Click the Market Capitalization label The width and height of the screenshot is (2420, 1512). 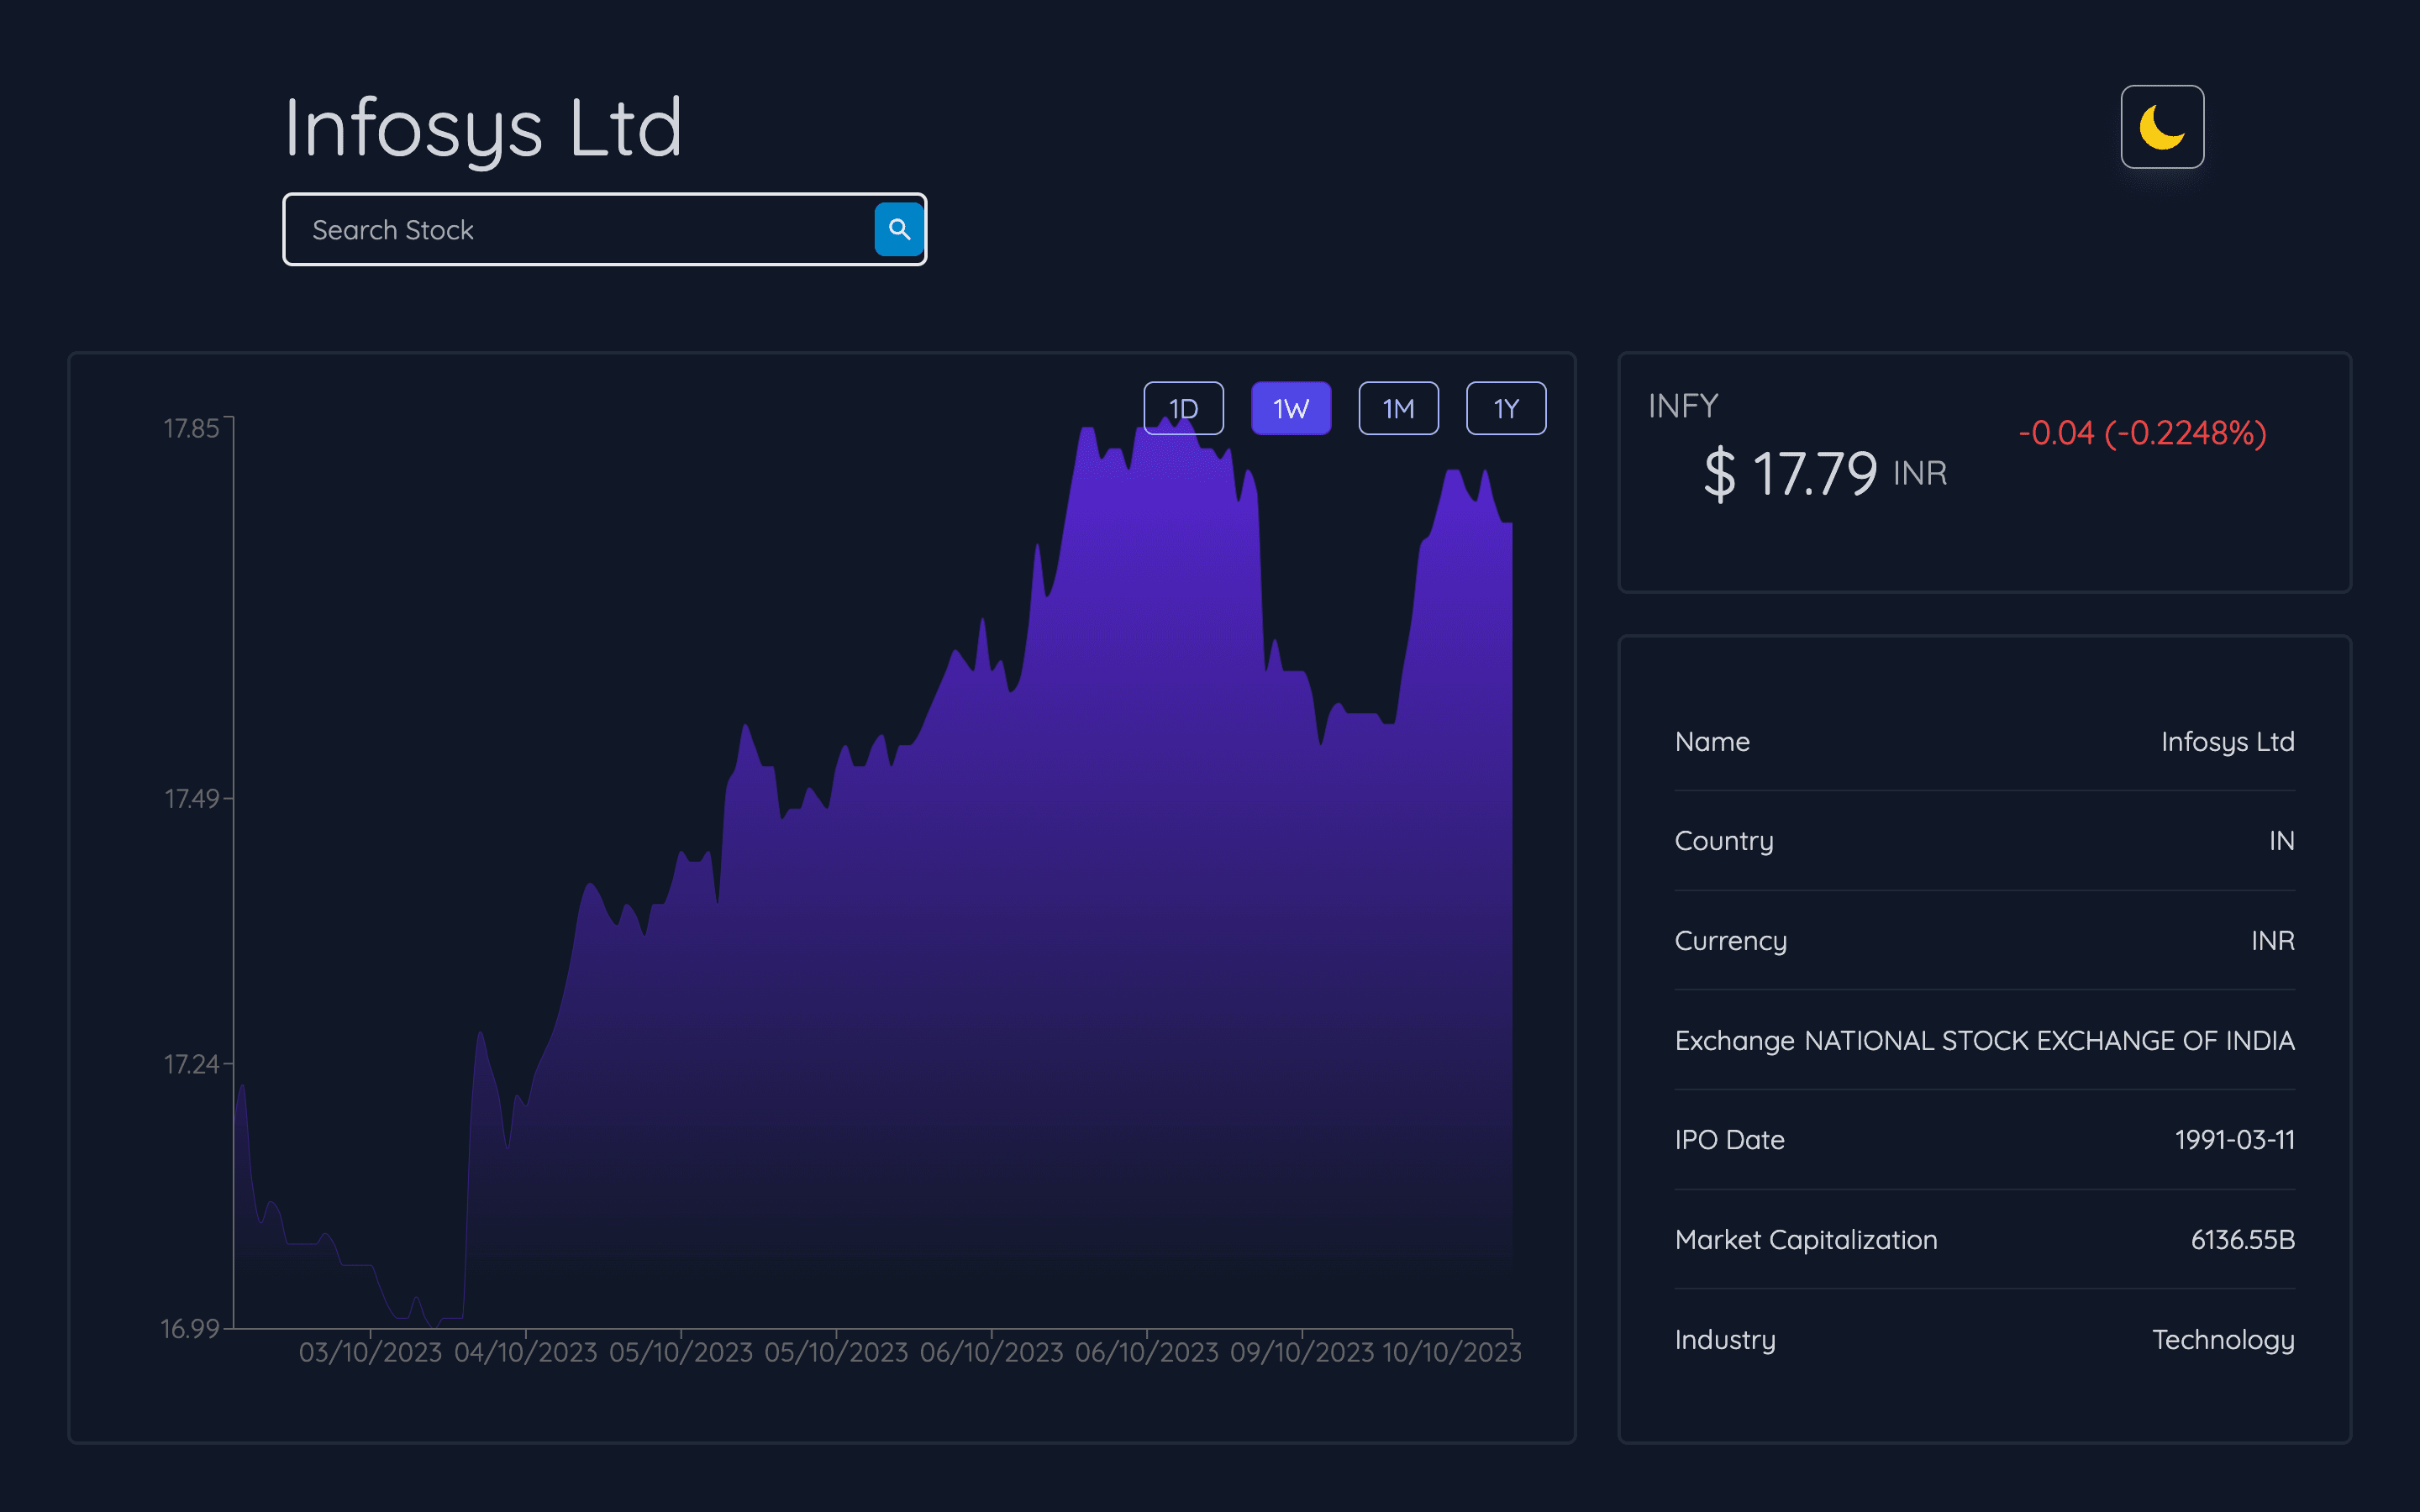(x=1805, y=1239)
